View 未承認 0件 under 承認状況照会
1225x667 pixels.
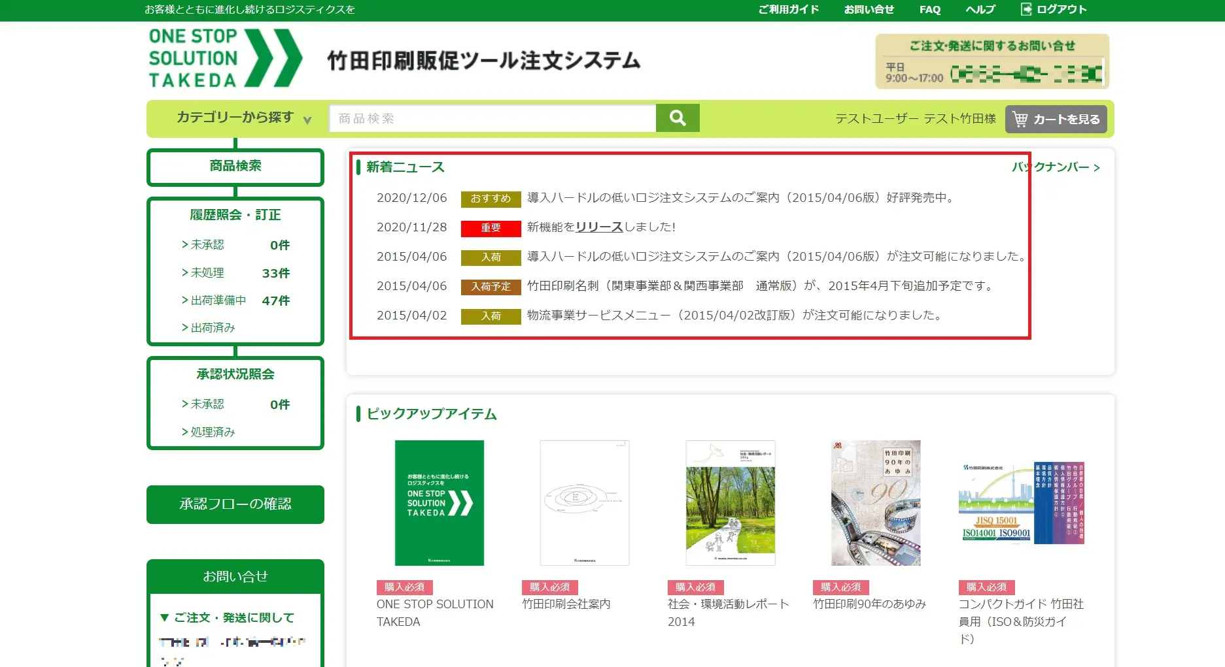(235, 404)
